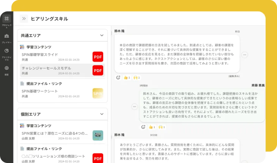Open thumbnail for SPIN営業とは？ item
Screen dimensions: 277x163
pos(98,135)
